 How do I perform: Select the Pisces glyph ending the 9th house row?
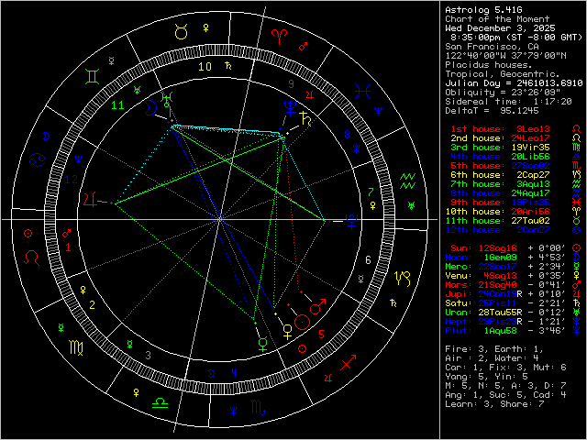(x=577, y=203)
